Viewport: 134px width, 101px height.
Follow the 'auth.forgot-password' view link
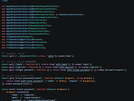tap(78, 70)
